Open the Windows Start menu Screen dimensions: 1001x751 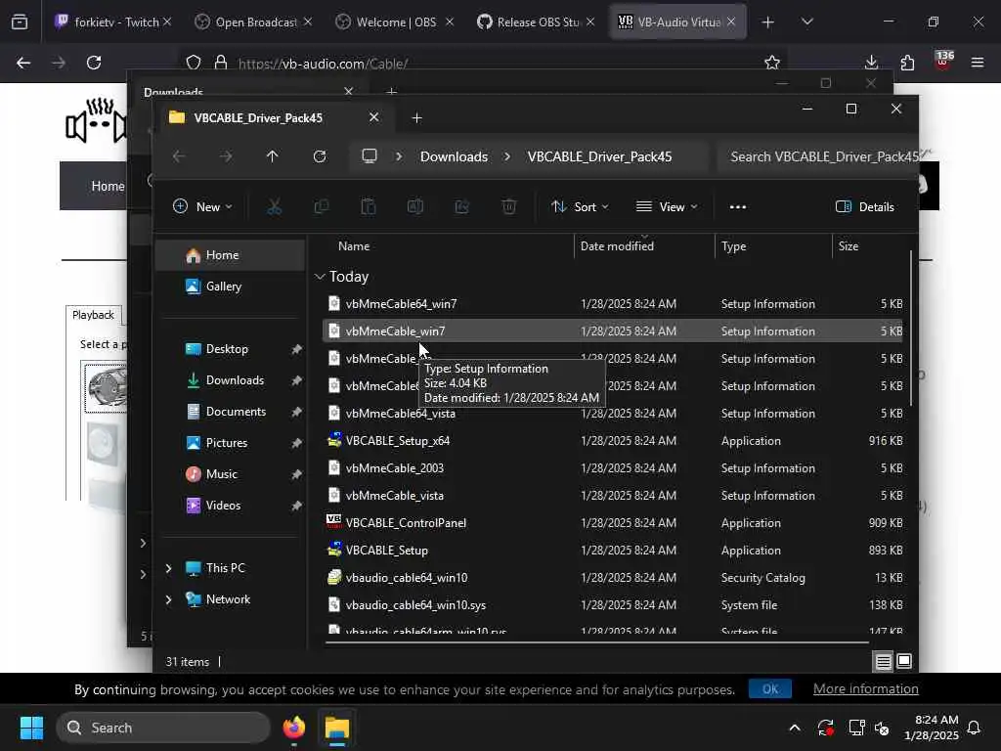[x=31, y=728]
